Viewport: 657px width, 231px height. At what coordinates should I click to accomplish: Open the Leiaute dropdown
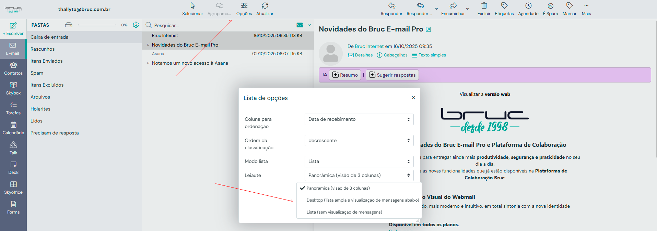(x=359, y=176)
